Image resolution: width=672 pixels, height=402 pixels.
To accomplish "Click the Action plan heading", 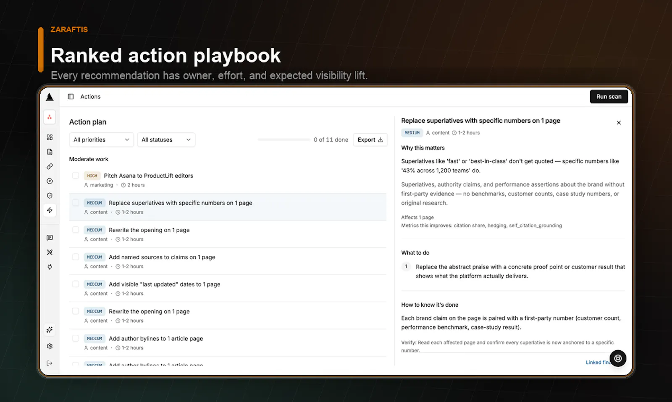I will pos(88,122).
